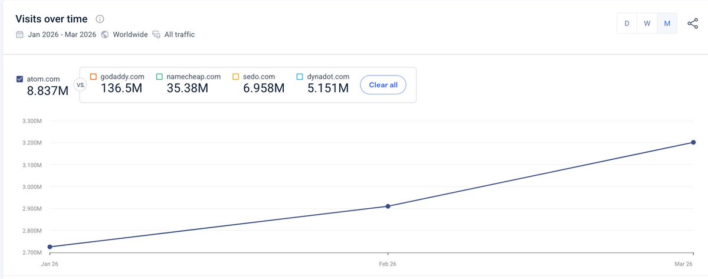Click the godaddy.com domain name
Viewport: 708px width, 279px height.
pyautogui.click(x=123, y=77)
